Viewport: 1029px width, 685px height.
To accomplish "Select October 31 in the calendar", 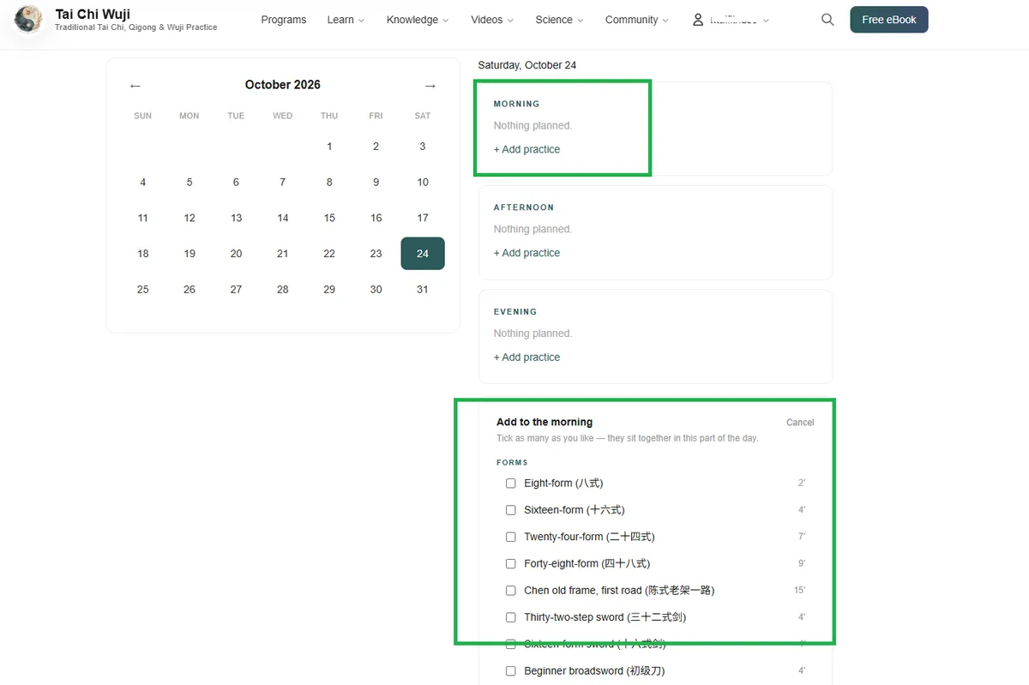I will [423, 290].
